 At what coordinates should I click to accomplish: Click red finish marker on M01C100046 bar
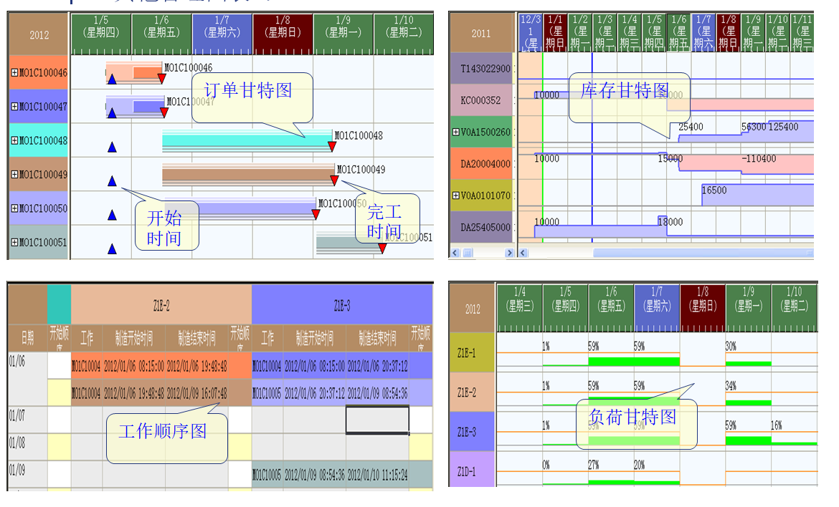coord(161,78)
